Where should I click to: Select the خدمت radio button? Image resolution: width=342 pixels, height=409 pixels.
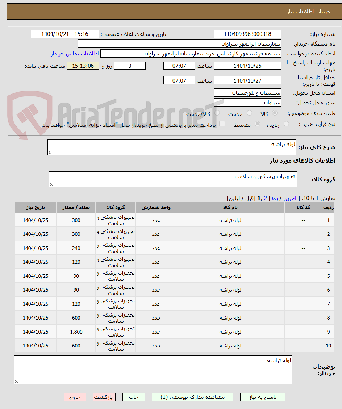[249, 113]
